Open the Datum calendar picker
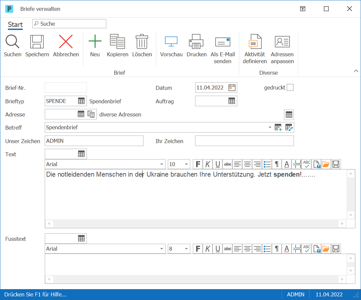This screenshot has height=300, width=361. [x=232, y=87]
